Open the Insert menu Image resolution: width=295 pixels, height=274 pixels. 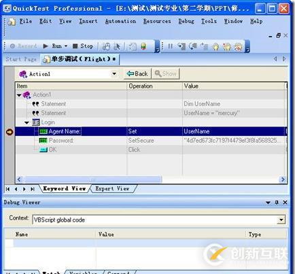click(88, 21)
